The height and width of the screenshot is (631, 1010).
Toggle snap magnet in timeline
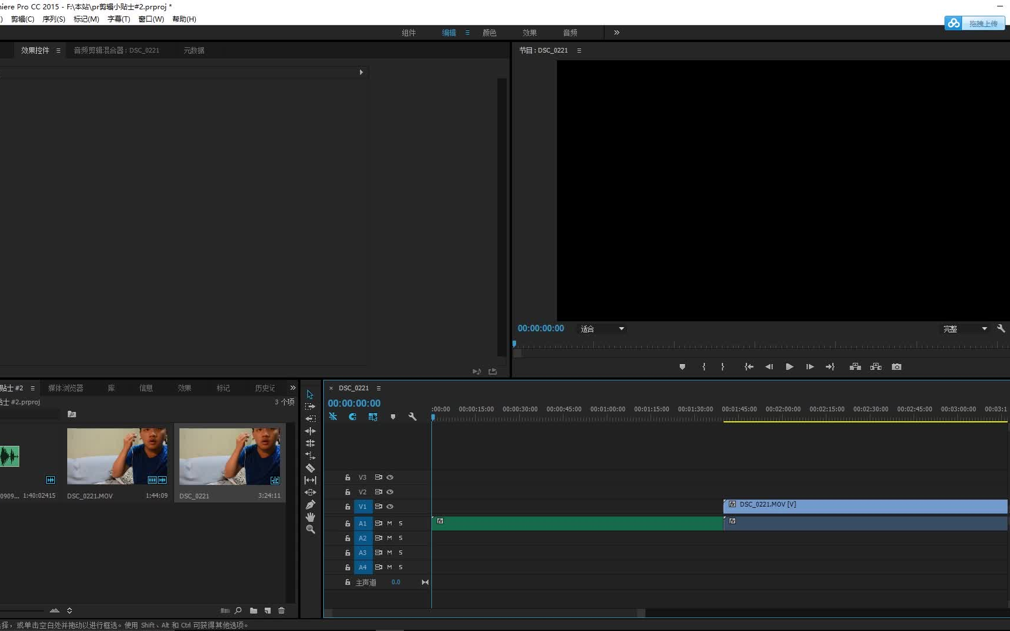tap(352, 417)
